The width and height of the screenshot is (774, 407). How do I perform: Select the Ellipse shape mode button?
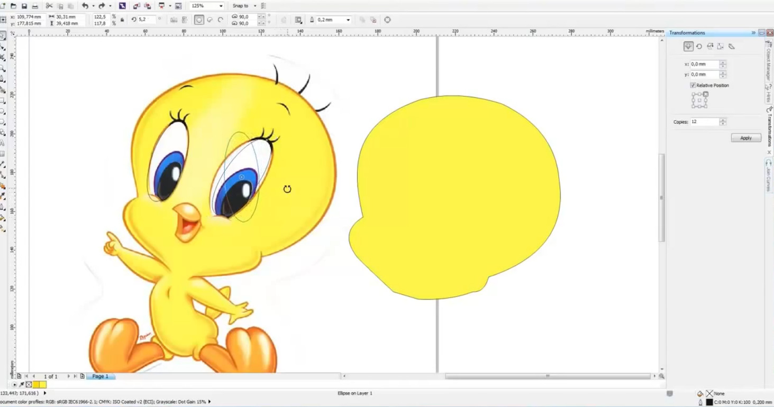point(199,20)
